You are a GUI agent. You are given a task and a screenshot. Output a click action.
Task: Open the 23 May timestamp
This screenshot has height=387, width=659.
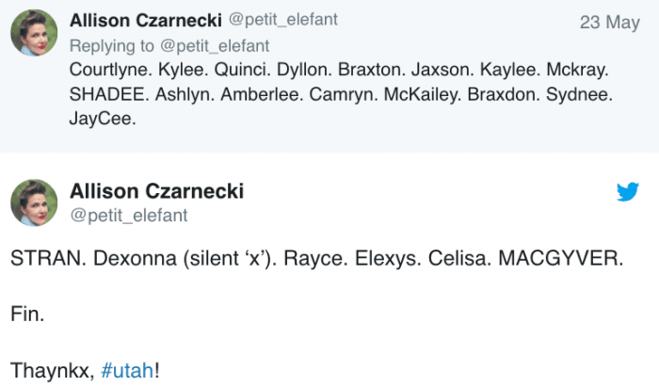[x=609, y=23]
